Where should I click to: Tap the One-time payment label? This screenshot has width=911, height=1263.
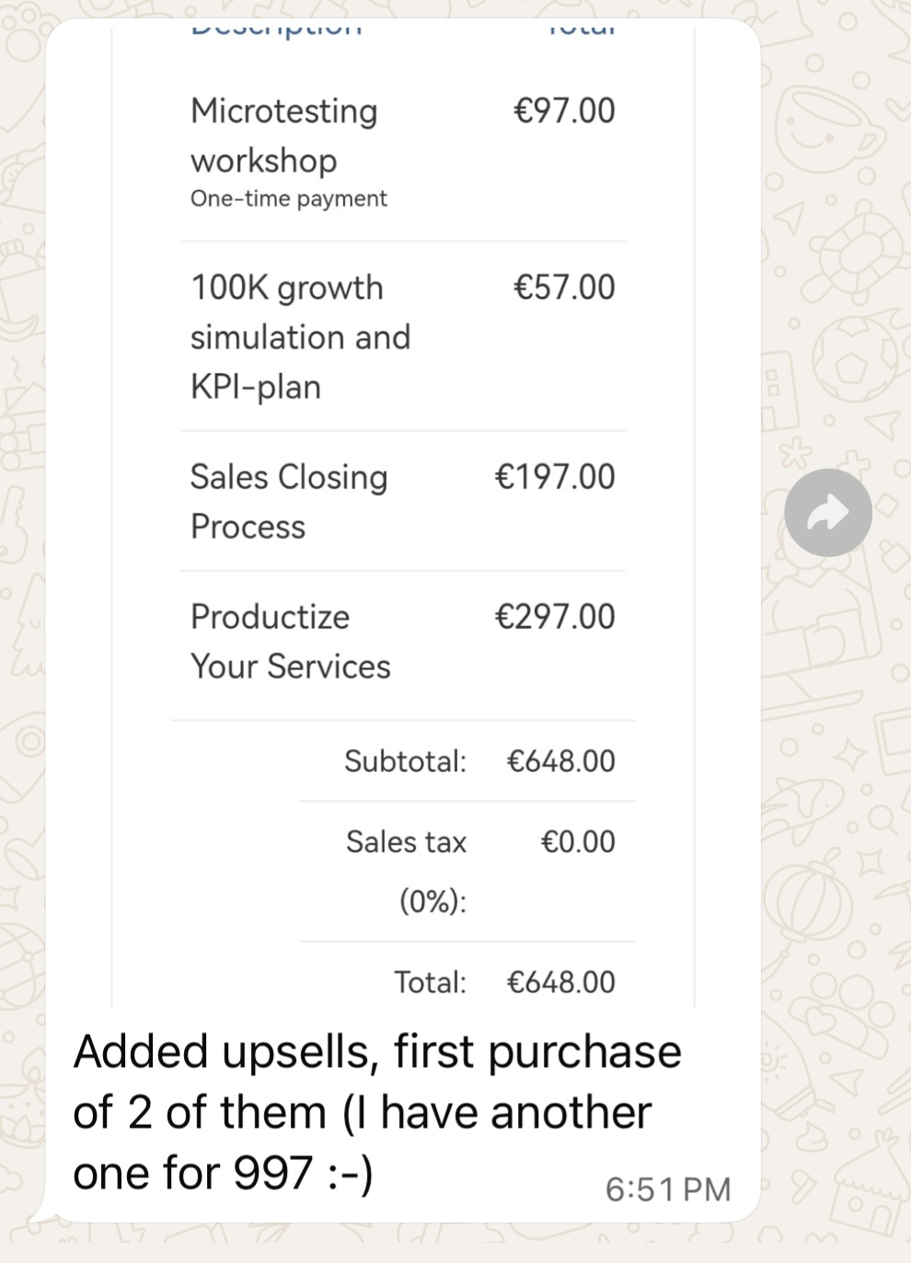(x=288, y=199)
